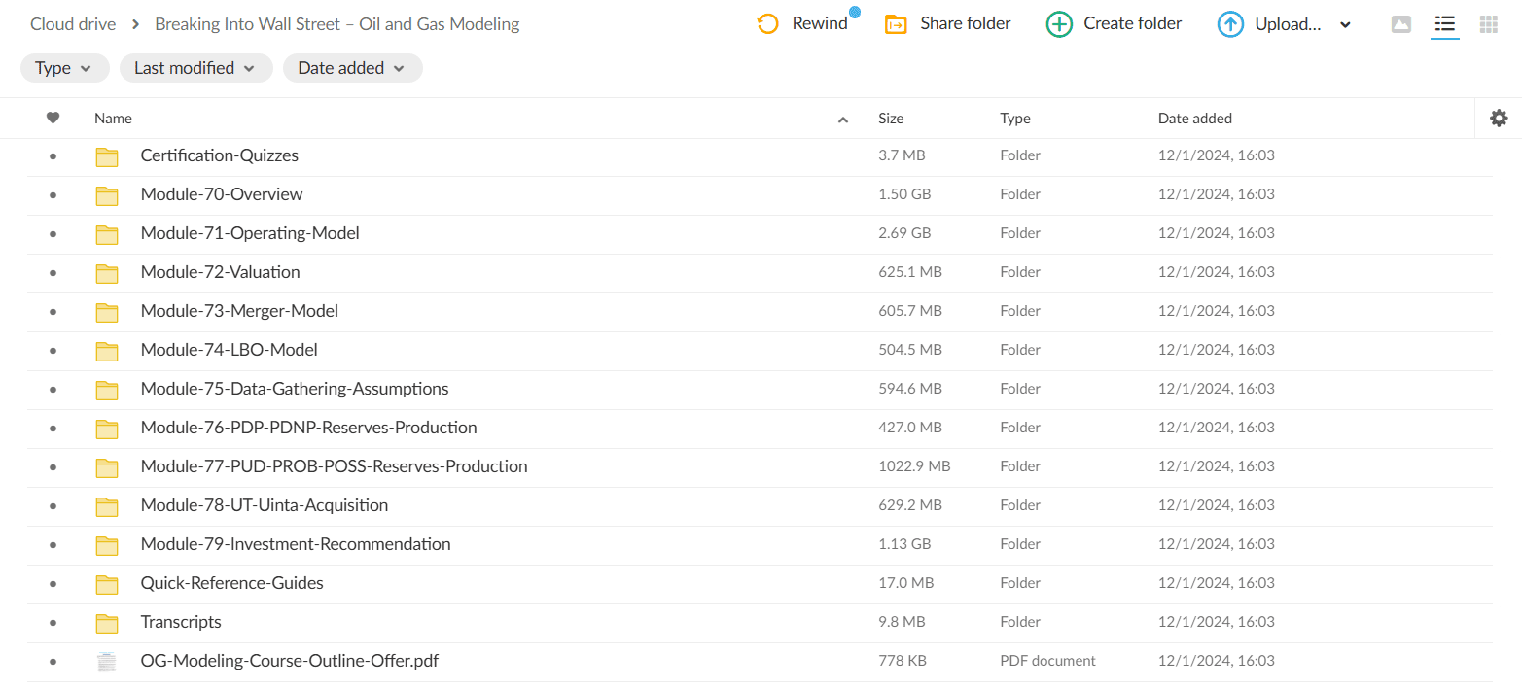Toggle favourite dot for Module-74-LBO-Model
Viewport: 1522px width, 687px height.
(53, 350)
